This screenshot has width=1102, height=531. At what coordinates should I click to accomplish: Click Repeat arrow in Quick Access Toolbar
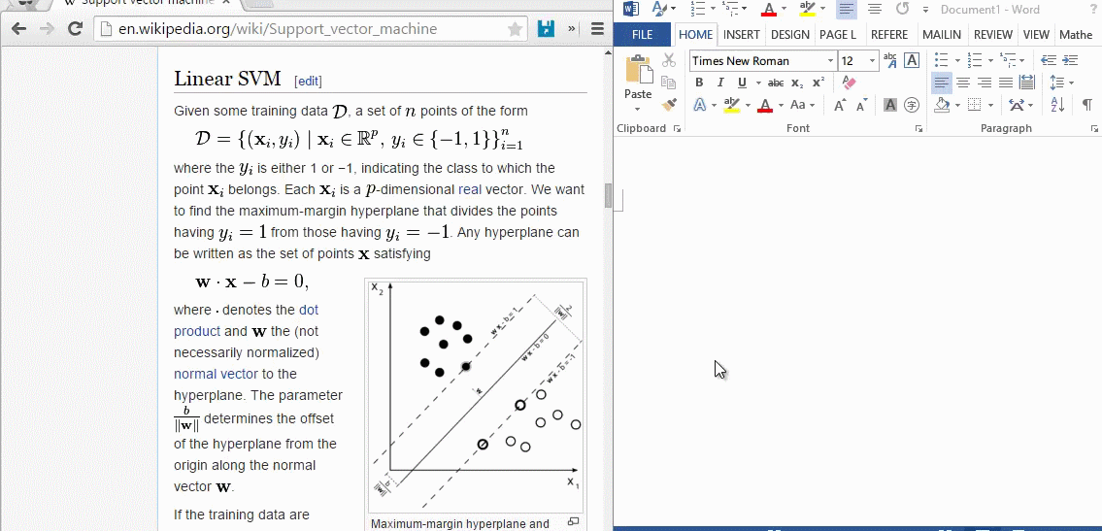(902, 9)
